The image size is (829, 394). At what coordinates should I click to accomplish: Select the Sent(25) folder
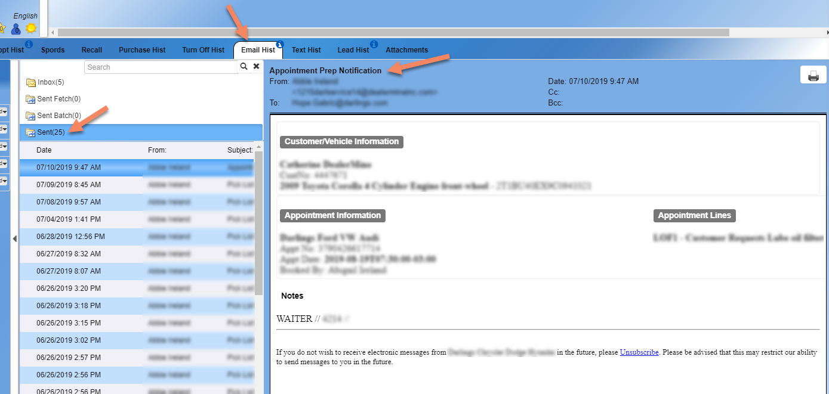click(x=50, y=132)
